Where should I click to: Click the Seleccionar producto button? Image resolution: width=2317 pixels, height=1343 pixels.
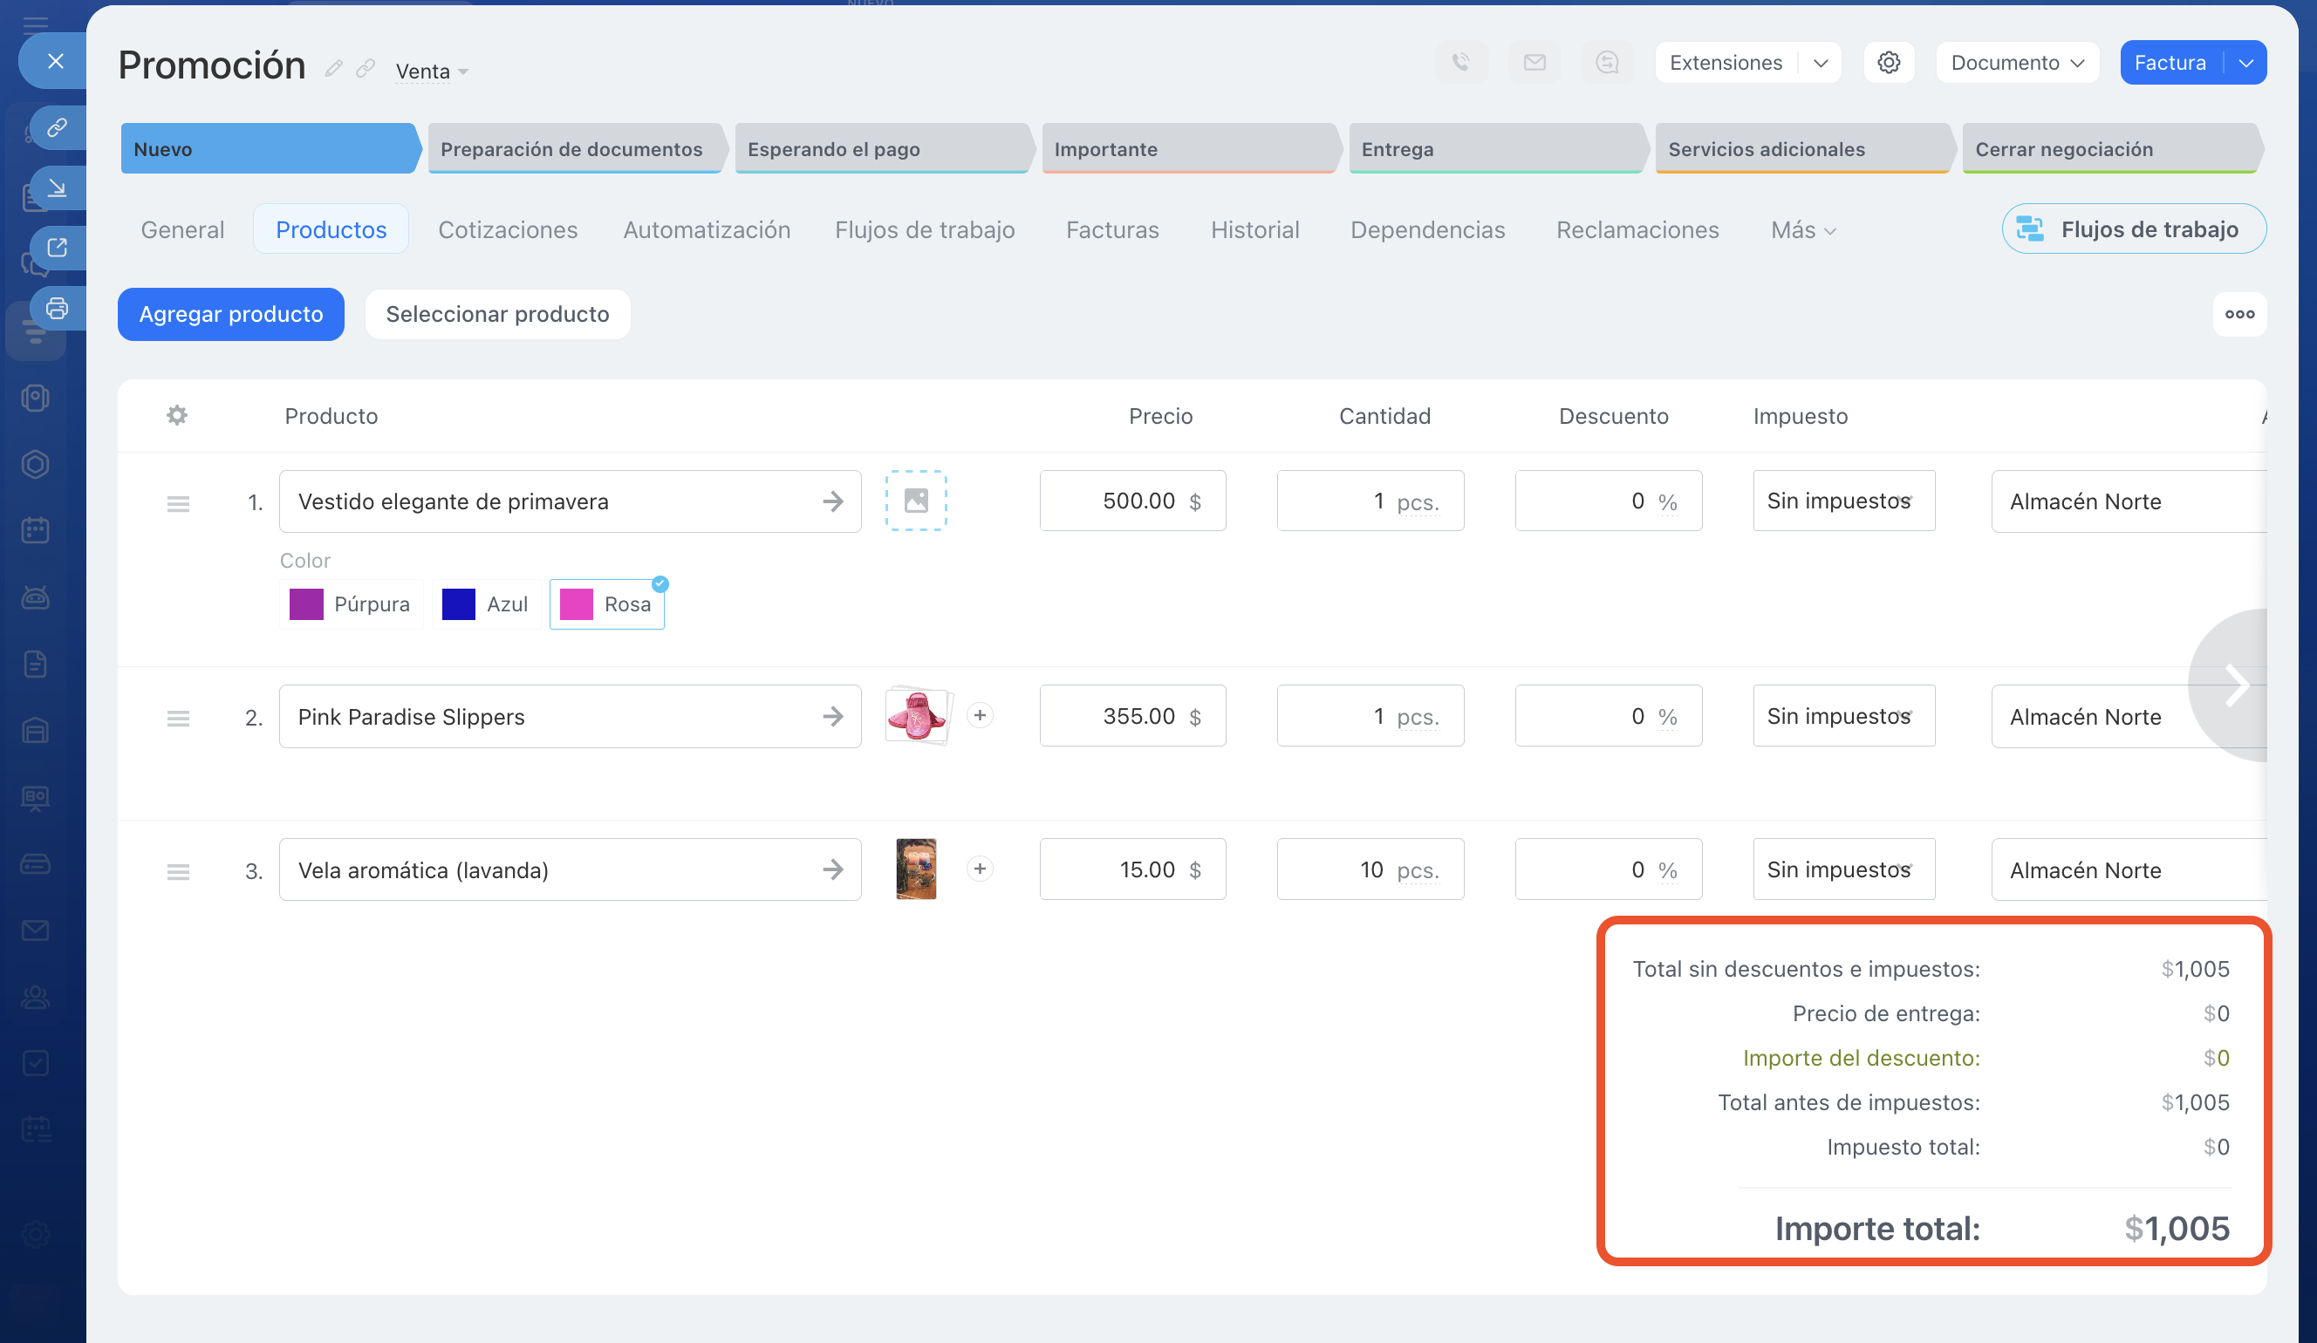(497, 314)
